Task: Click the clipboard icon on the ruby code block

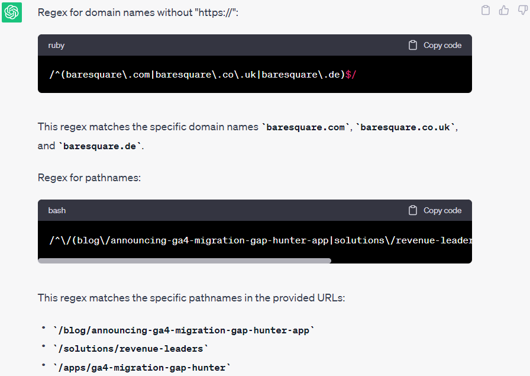Action: (412, 44)
